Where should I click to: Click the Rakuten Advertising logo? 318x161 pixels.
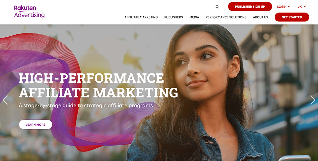[29, 12]
